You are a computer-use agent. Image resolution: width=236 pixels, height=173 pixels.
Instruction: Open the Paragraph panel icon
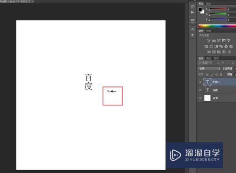tap(193, 35)
